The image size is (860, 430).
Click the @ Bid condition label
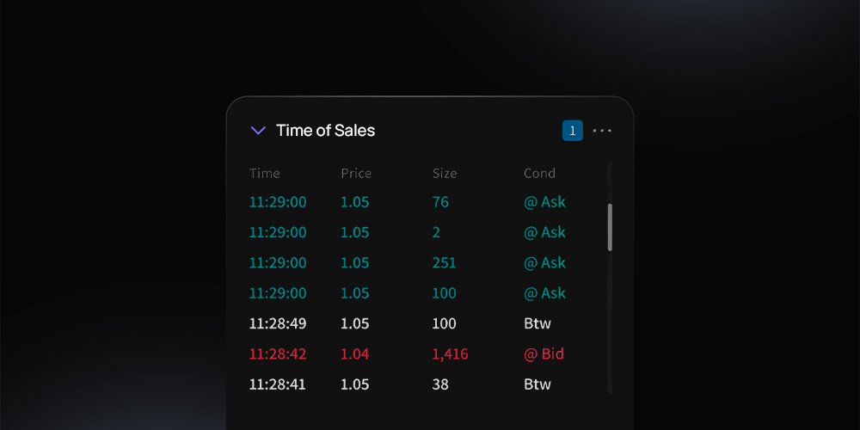pos(544,354)
